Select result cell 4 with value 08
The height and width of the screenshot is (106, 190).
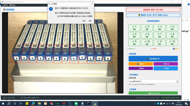pyautogui.click(x=172, y=28)
